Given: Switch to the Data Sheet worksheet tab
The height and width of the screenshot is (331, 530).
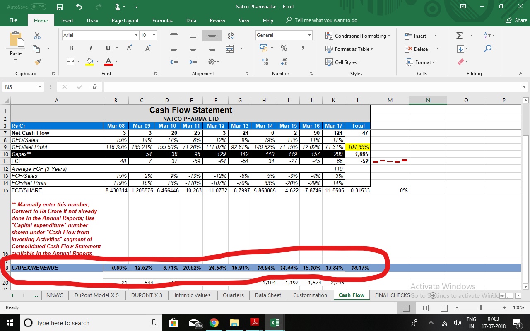Looking at the screenshot, I should coord(268,295).
